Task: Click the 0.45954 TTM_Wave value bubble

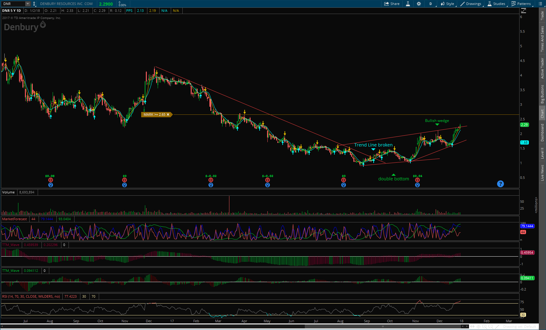Action: pyautogui.click(x=527, y=253)
